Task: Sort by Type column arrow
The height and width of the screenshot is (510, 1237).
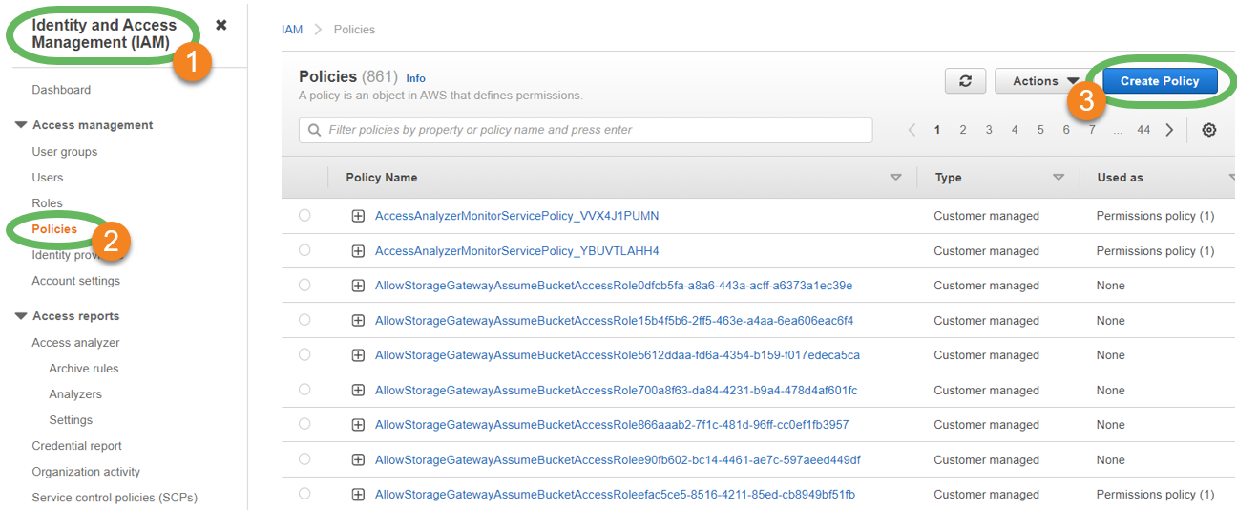Action: pyautogui.click(x=1059, y=178)
